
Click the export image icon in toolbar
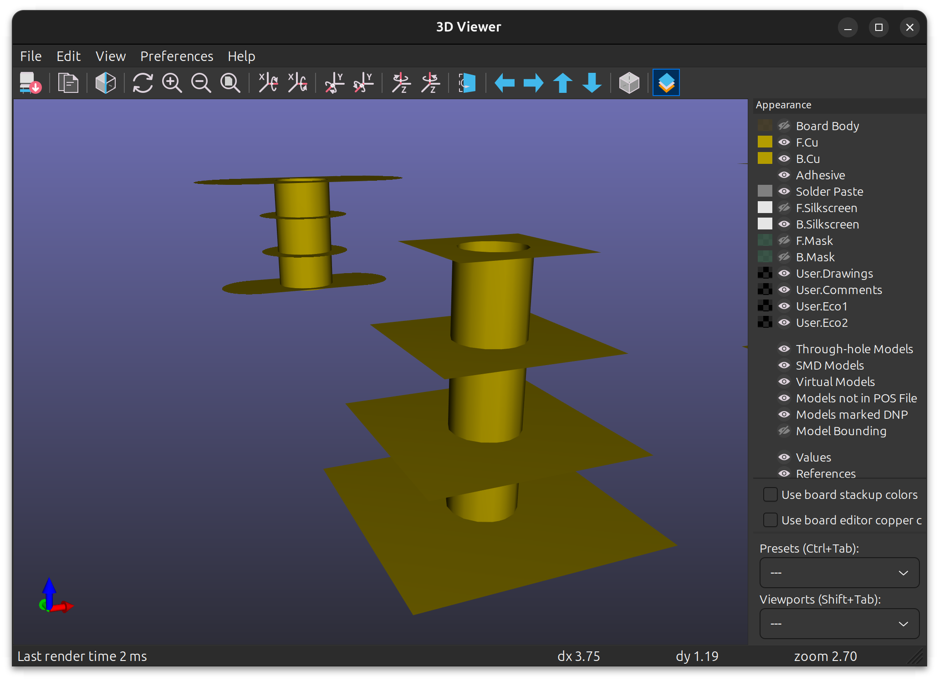[x=30, y=83]
